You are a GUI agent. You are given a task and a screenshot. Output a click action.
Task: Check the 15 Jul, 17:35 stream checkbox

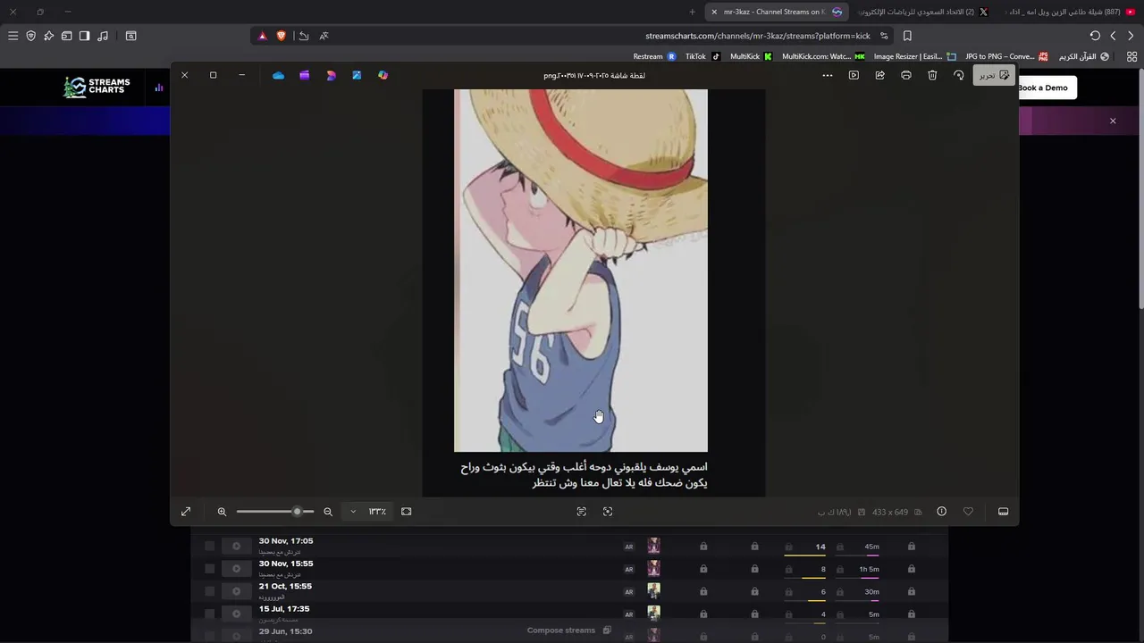[210, 614]
